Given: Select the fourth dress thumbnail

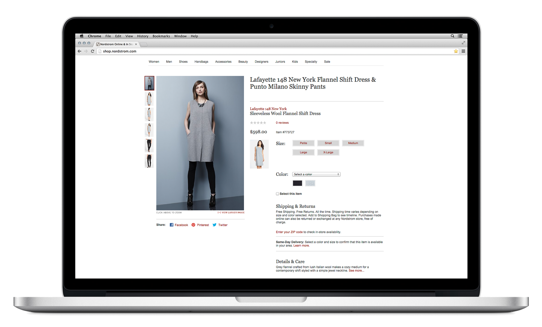Looking at the screenshot, I should (x=149, y=130).
